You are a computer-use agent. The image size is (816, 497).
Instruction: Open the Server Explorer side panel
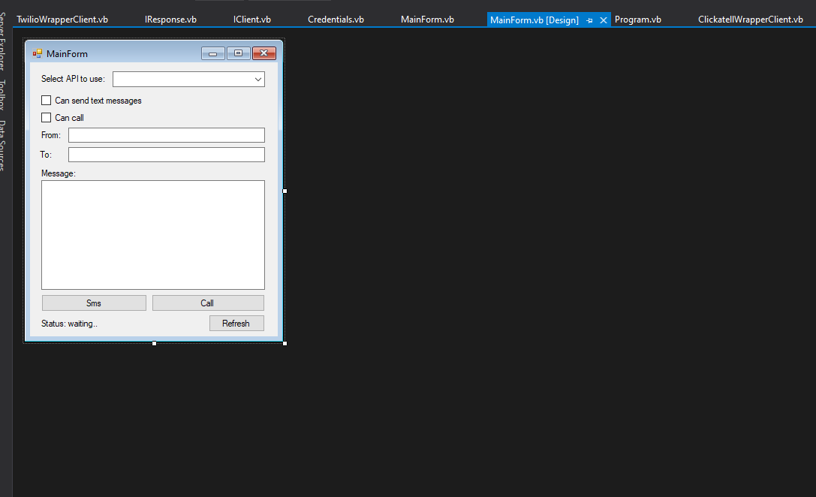2,41
